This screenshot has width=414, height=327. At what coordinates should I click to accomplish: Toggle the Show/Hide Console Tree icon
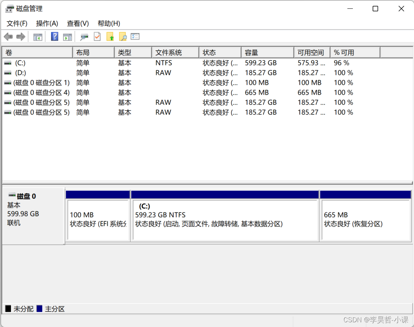tap(38, 37)
